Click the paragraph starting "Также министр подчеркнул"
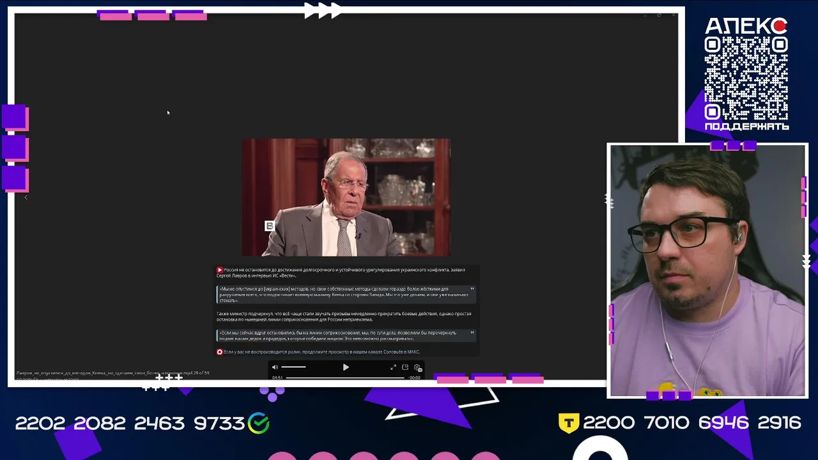Image resolution: width=818 pixels, height=460 pixels. (344, 316)
